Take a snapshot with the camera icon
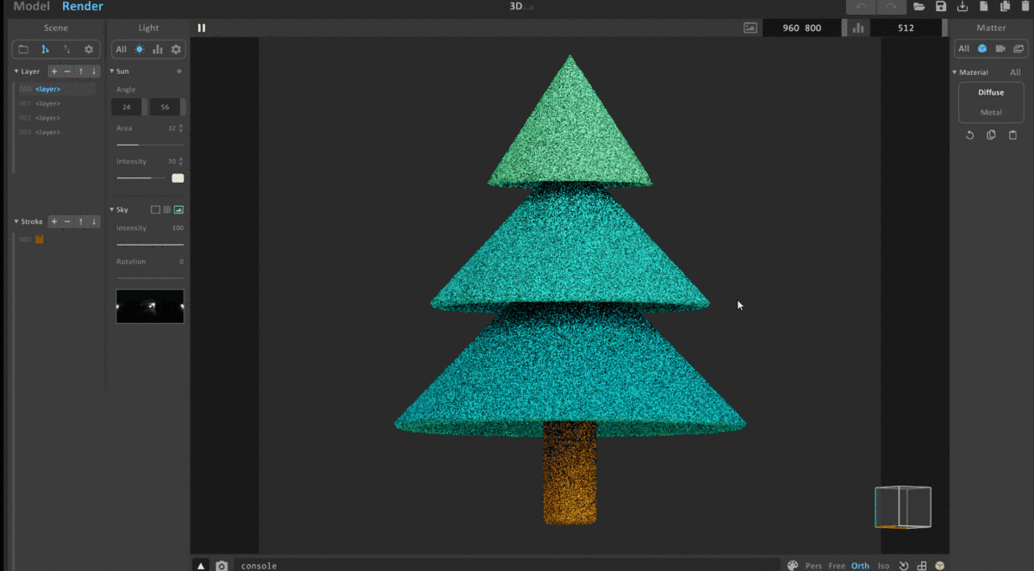The width and height of the screenshot is (1034, 571). (x=221, y=566)
